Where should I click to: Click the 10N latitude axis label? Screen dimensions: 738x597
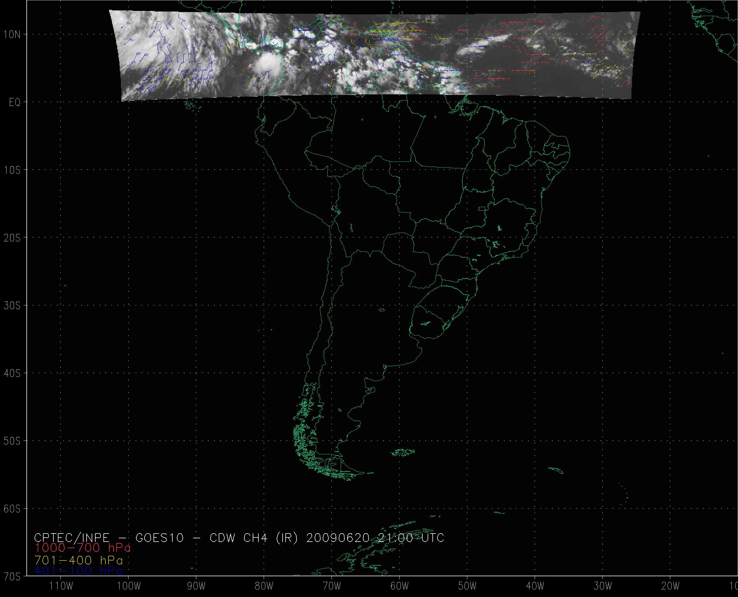12,34
